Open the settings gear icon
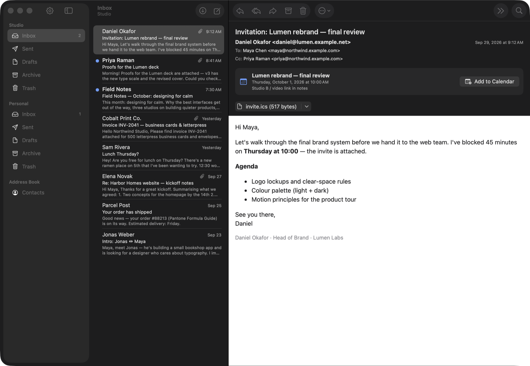Screen dimensions: 530x366 tap(50, 11)
